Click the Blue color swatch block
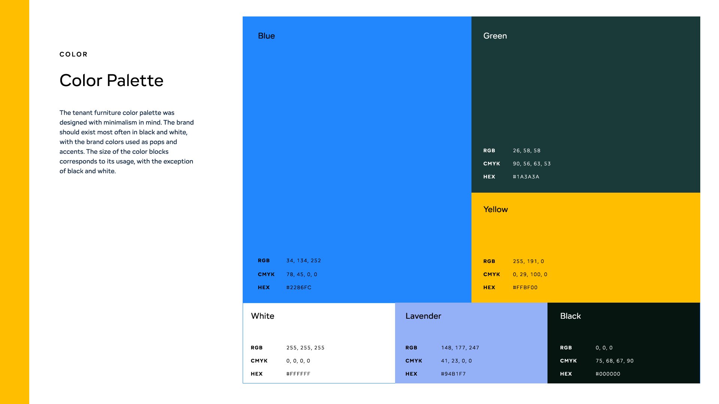Screen dimensions: 719x404 [x=357, y=150]
